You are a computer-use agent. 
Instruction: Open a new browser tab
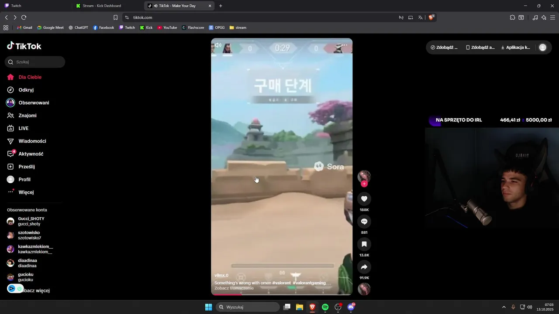coord(221,6)
